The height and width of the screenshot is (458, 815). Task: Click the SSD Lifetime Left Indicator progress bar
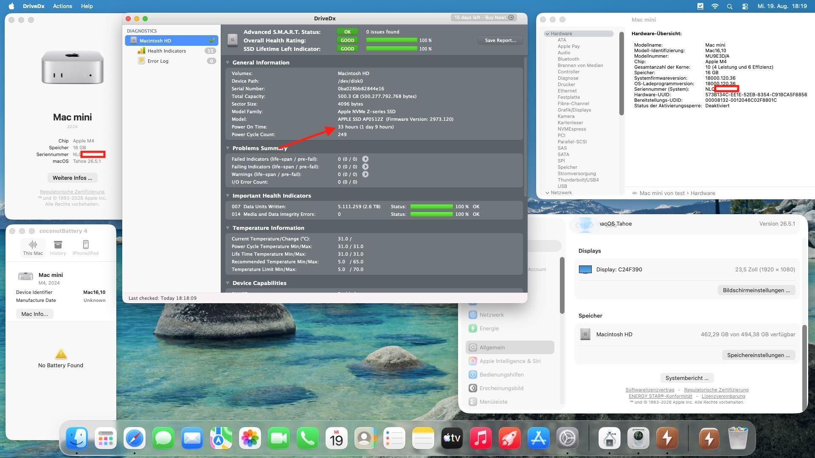[391, 49]
